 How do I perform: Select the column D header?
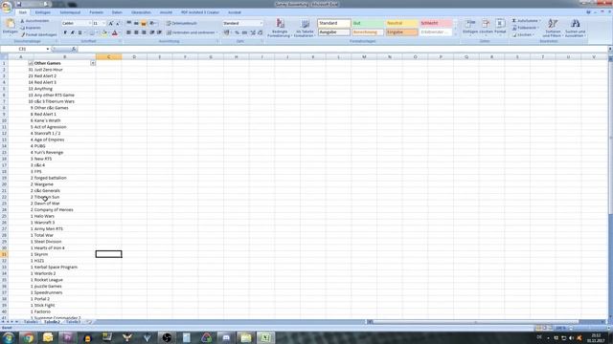click(x=134, y=57)
